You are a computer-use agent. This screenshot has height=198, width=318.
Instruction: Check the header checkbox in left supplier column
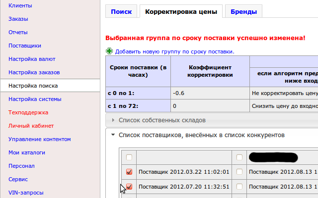click(x=129, y=157)
